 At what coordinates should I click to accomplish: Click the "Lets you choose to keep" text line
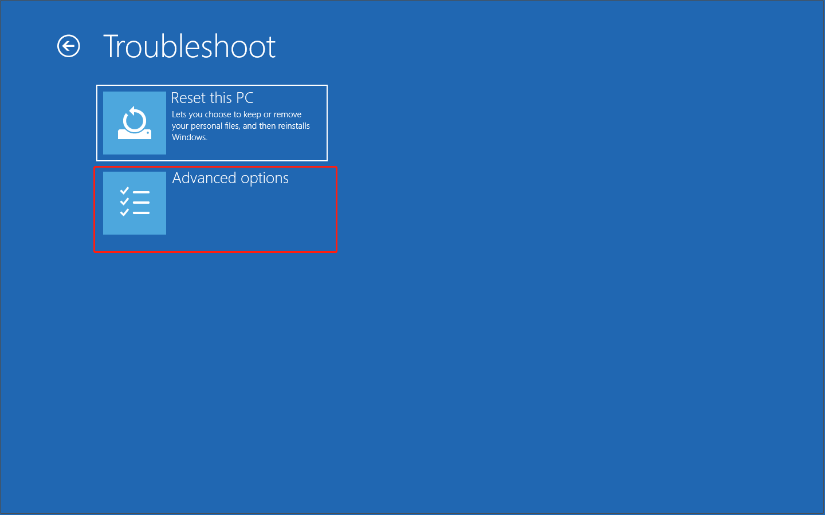(x=236, y=114)
